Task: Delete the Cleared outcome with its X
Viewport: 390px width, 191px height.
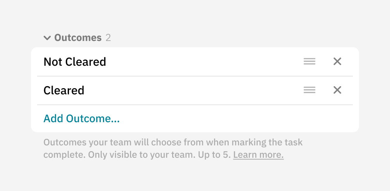Action: [337, 90]
